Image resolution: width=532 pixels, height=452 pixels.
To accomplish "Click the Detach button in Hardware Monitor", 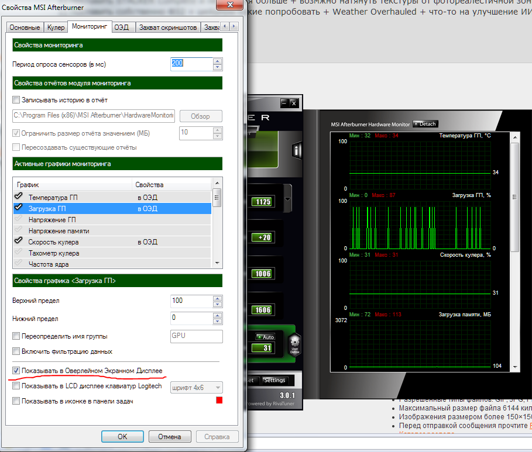I will [425, 124].
